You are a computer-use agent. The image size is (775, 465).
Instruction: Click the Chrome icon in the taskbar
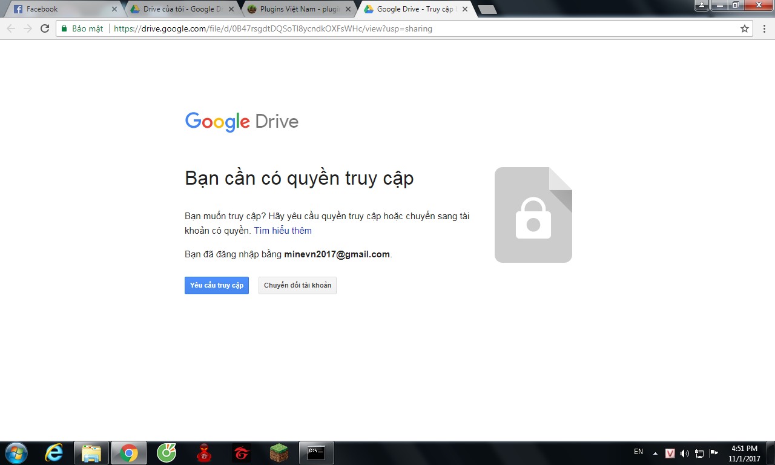[129, 453]
